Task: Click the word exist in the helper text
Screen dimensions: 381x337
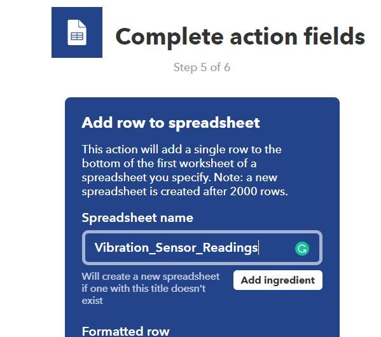Action: coord(92,301)
